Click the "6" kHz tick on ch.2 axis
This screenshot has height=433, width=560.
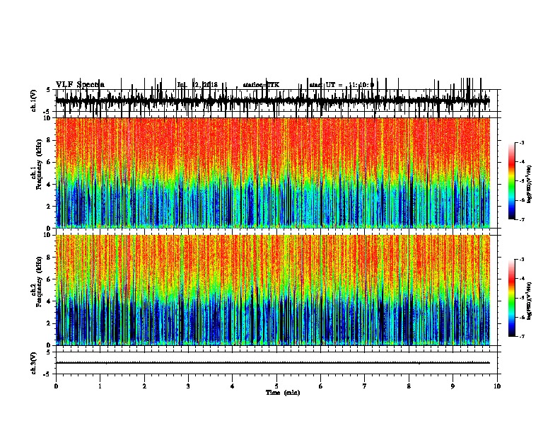[x=49, y=279]
